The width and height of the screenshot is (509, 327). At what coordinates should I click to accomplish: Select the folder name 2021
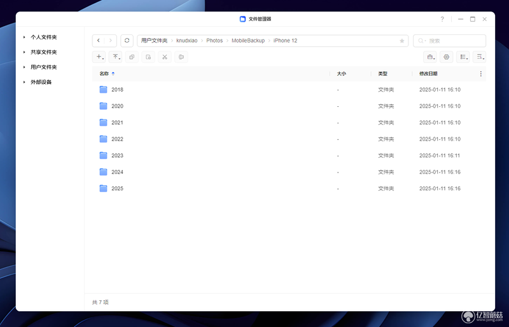[117, 123]
